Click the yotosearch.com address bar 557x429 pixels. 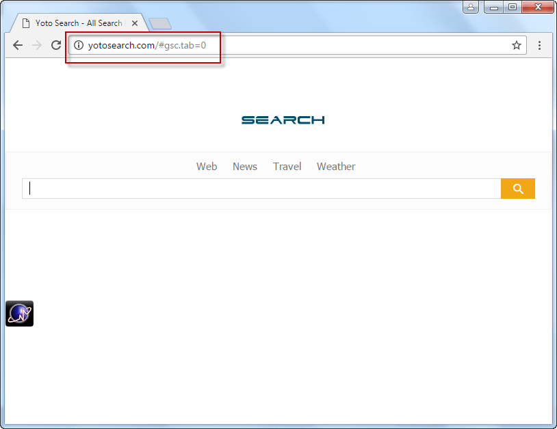pos(298,45)
